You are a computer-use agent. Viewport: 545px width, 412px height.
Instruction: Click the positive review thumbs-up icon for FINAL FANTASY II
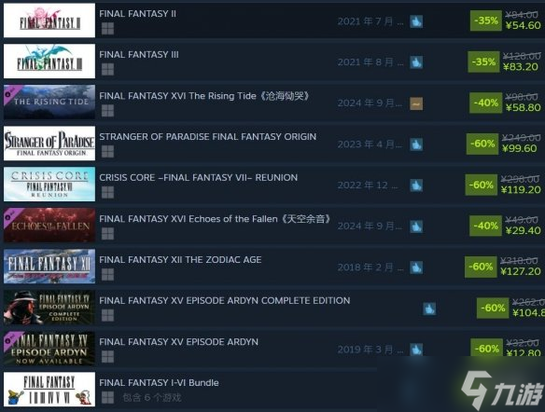point(416,21)
